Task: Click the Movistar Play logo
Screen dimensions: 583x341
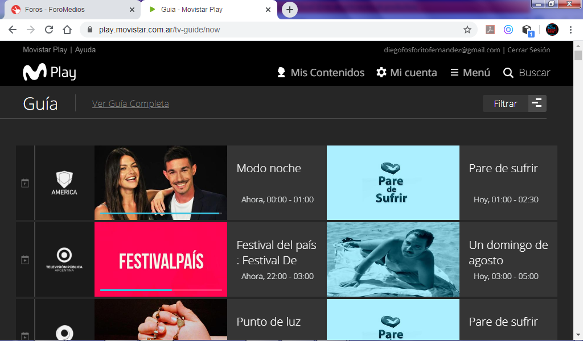Action: click(50, 72)
